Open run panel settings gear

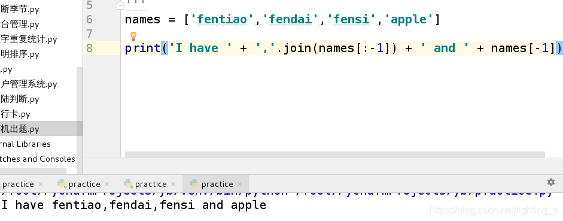pos(551,182)
